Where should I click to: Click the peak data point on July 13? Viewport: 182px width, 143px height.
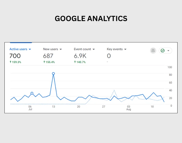[53, 74]
